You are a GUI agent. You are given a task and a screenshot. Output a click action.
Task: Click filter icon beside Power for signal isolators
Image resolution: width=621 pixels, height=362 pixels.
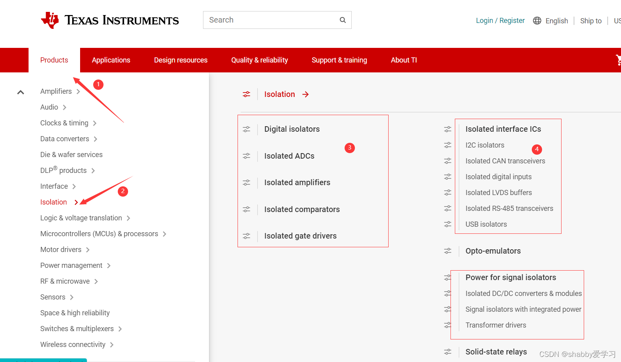448,278
